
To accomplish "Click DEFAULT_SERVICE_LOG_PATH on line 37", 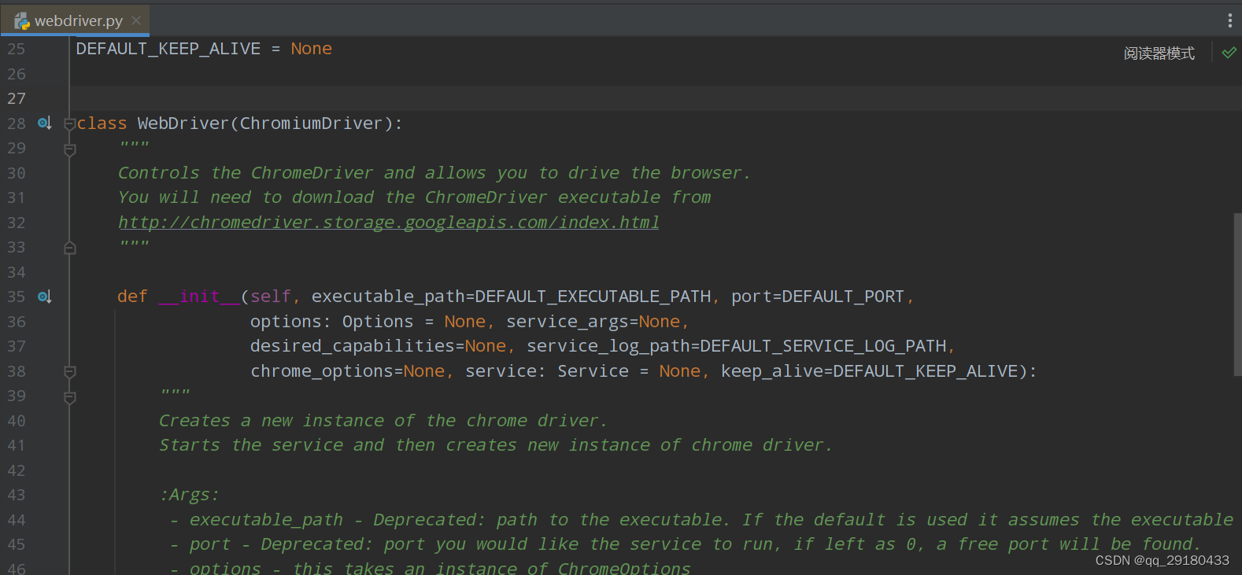I will click(x=823, y=346).
